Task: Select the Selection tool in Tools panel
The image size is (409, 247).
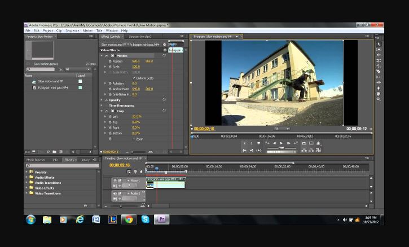Action: tap(379, 44)
